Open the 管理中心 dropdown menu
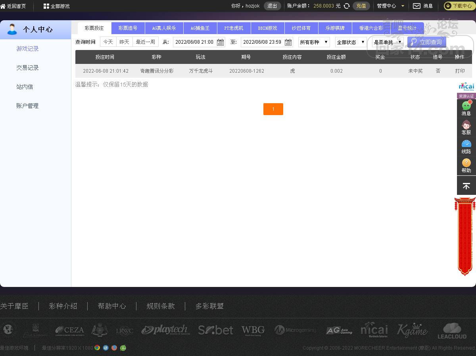The height and width of the screenshot is (356, 476). click(x=390, y=6)
